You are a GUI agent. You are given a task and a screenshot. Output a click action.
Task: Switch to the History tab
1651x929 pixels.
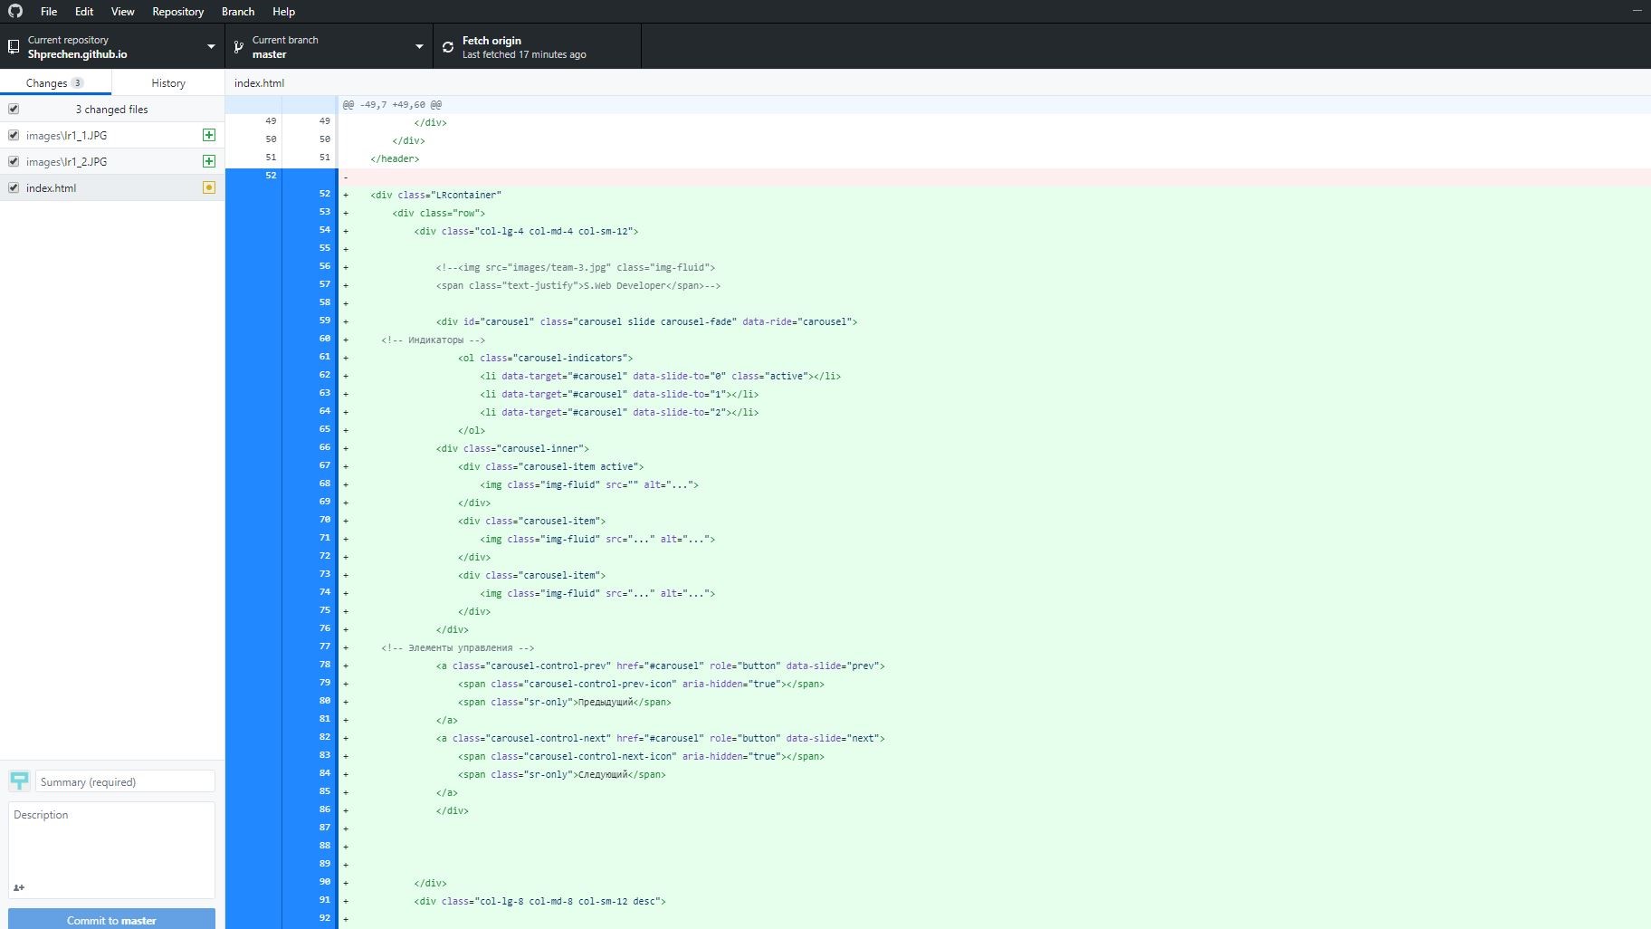[167, 82]
